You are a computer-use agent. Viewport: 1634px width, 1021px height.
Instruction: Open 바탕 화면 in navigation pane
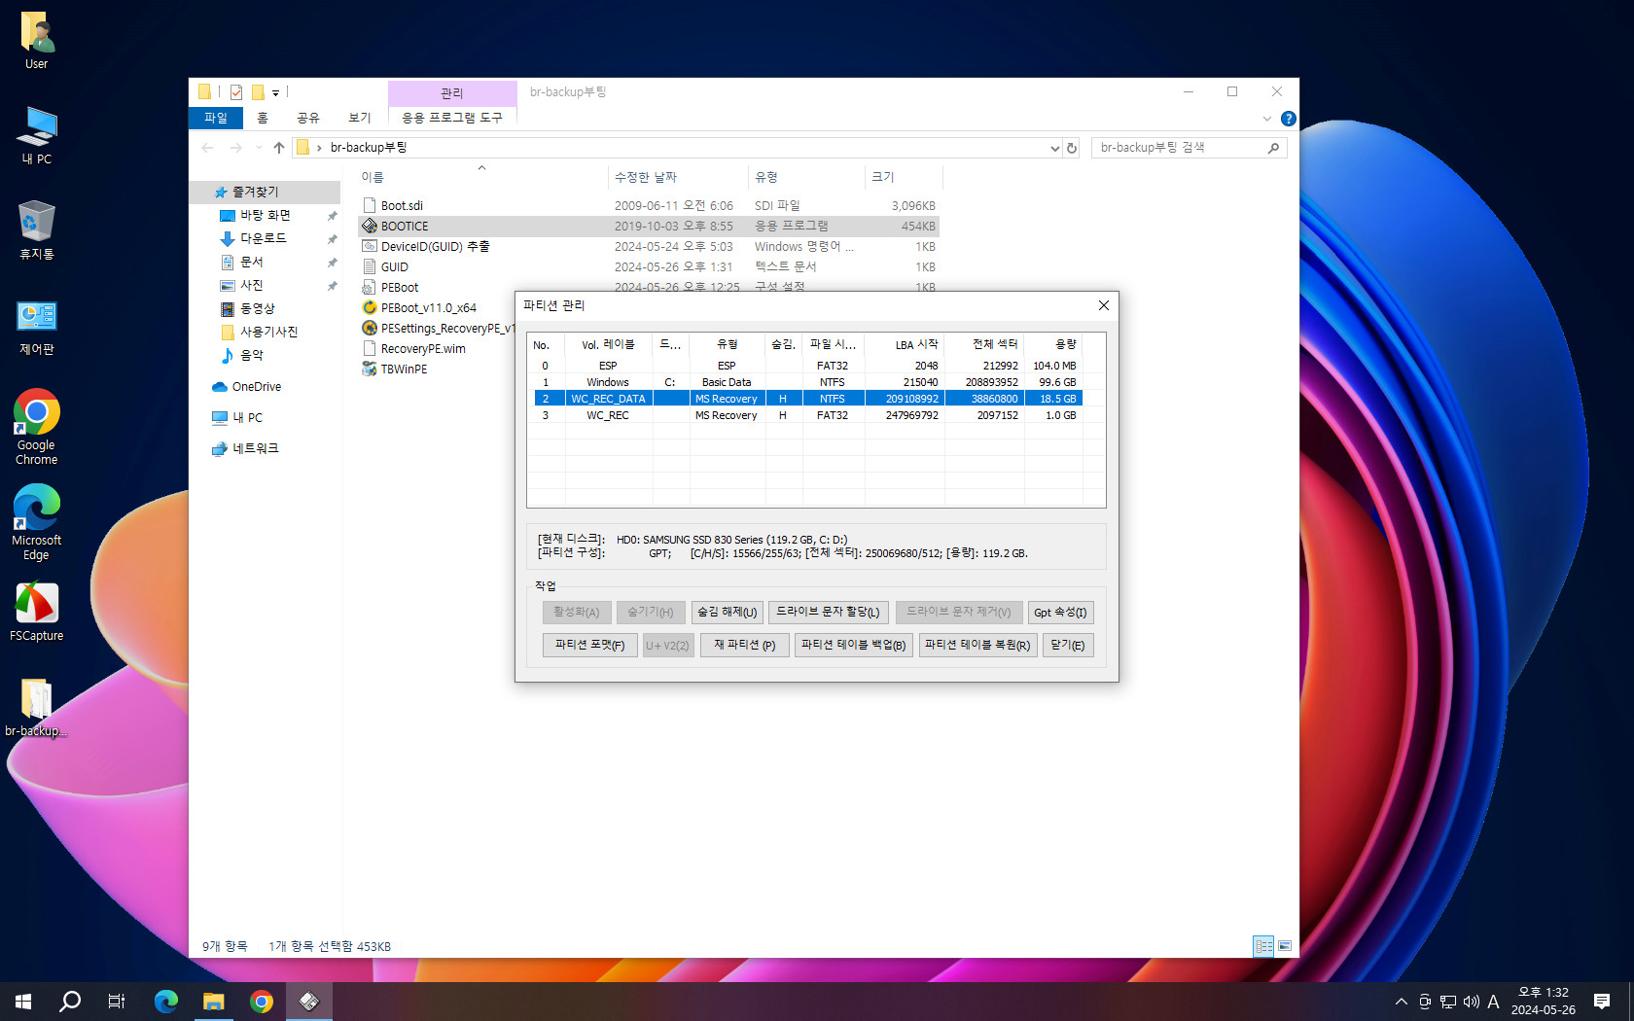tap(265, 215)
